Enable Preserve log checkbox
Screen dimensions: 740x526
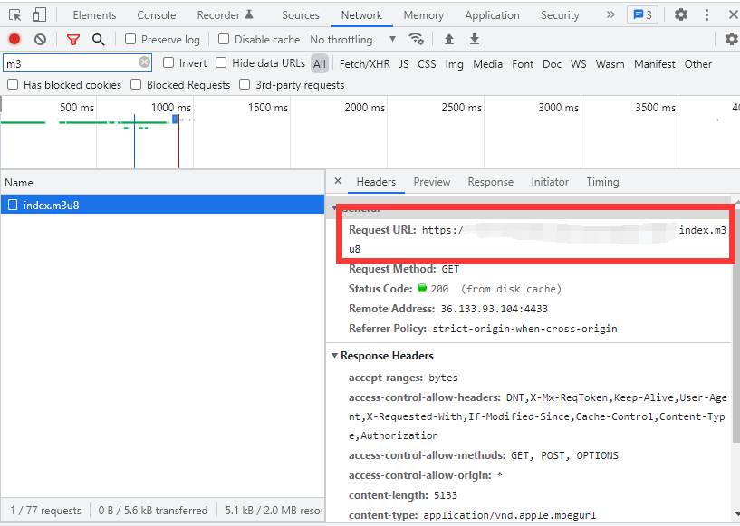point(130,39)
